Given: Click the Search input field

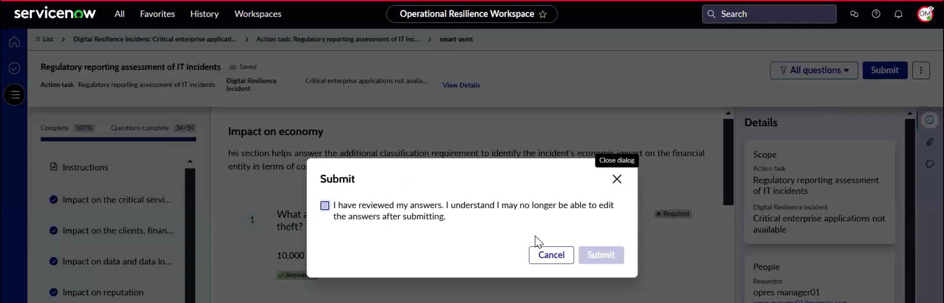Looking at the screenshot, I should point(769,14).
